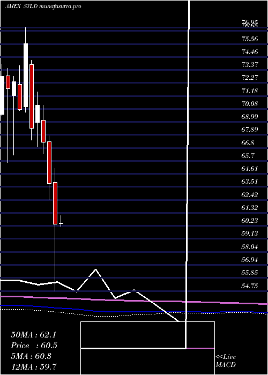Select the last red candlestick with long lower wick
Image resolution: width=268 pixels, height=375 pixels.
(x=55, y=203)
